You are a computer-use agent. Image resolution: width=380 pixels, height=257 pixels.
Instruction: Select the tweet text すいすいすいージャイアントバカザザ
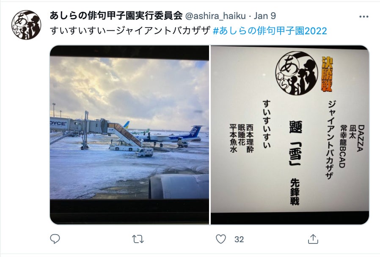click(x=130, y=31)
